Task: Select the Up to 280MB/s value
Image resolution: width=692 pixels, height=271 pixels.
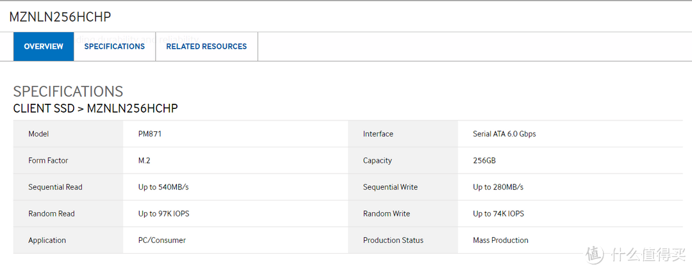Action: pos(498,187)
